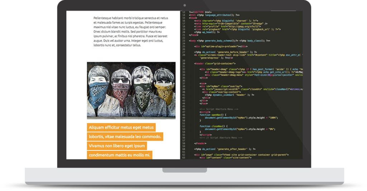This screenshot has height=191, width=367.
Task: Click the closing '</header>' tag line
Action: click(x=200, y=143)
